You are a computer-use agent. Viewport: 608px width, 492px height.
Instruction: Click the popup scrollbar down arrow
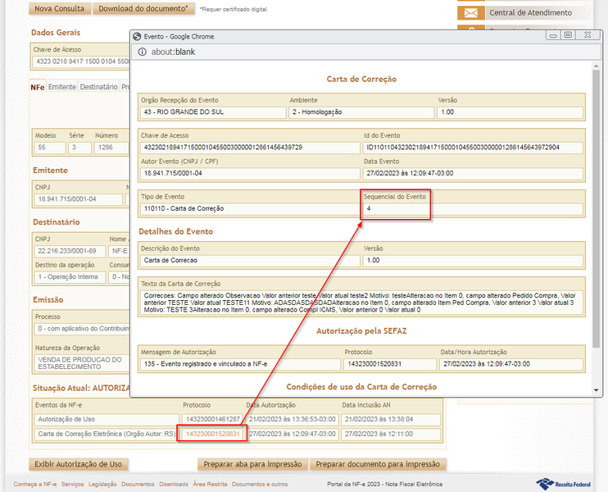(x=597, y=390)
